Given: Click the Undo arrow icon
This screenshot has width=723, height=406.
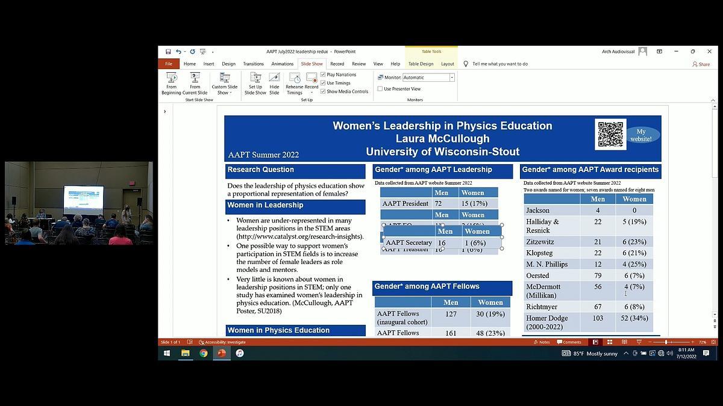Looking at the screenshot, I should pyautogui.click(x=178, y=52).
